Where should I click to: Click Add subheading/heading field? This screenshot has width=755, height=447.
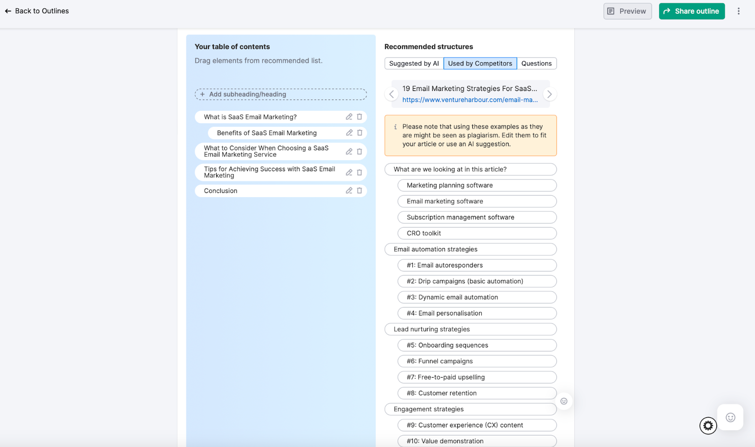(281, 94)
